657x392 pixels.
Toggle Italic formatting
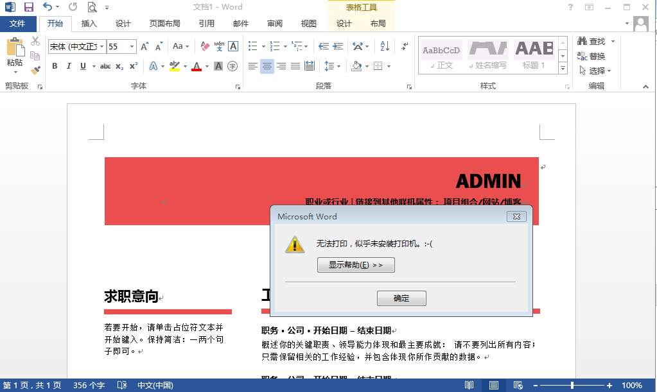(x=69, y=66)
